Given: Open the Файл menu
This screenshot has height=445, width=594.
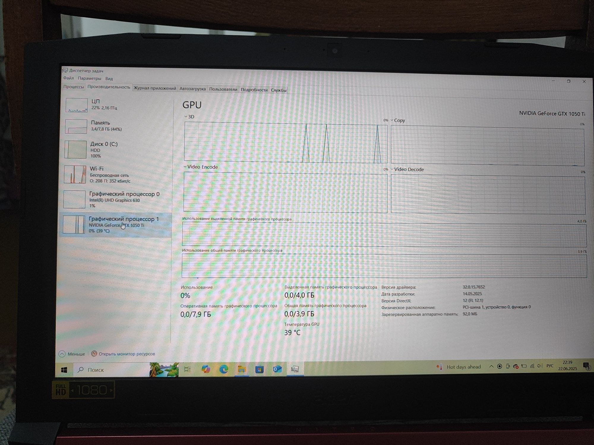Looking at the screenshot, I should [68, 78].
